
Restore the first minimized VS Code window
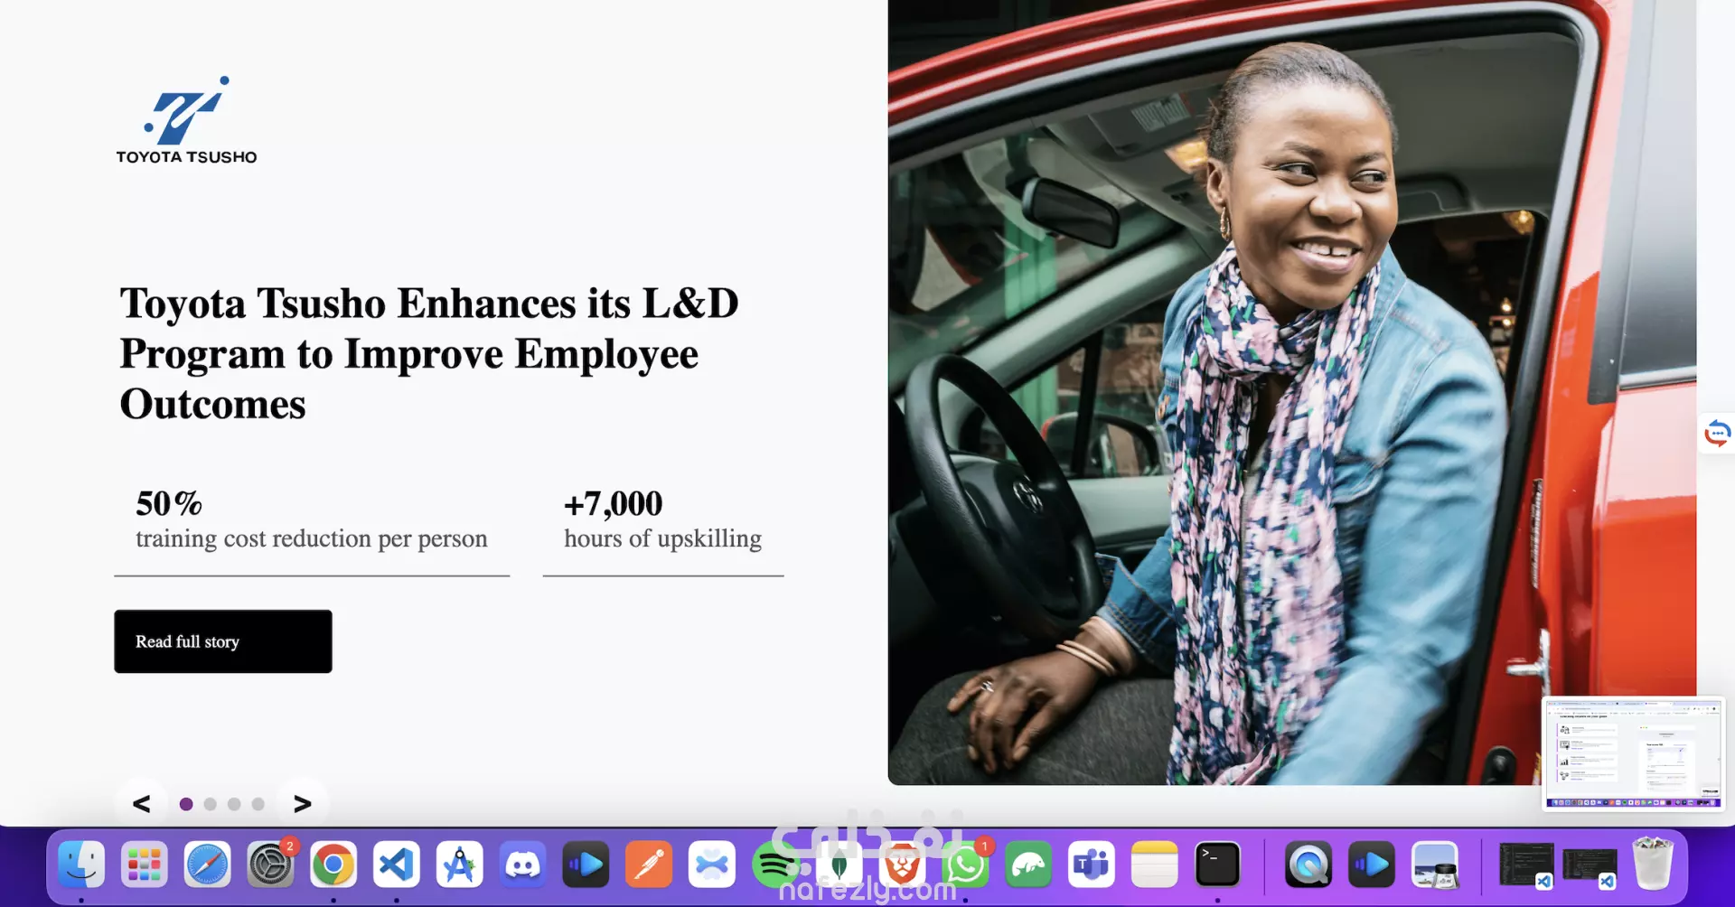tap(1527, 865)
